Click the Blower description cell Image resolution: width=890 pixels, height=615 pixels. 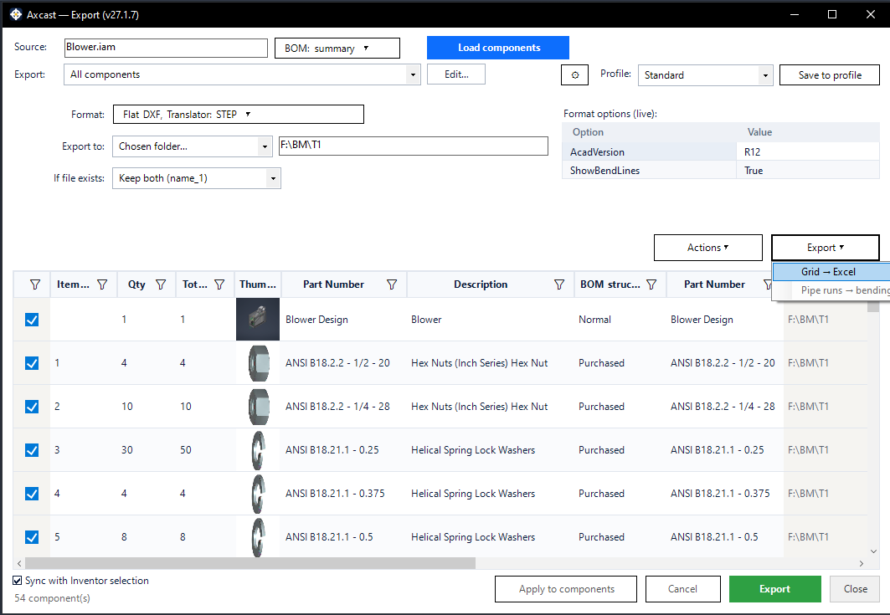point(426,320)
